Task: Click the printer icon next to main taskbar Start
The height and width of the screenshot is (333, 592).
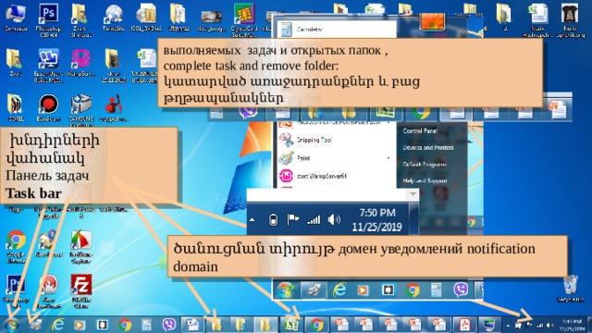Action: click(35, 325)
